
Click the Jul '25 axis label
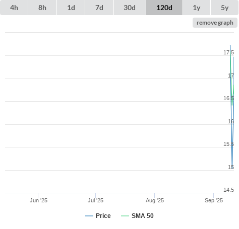95,200
